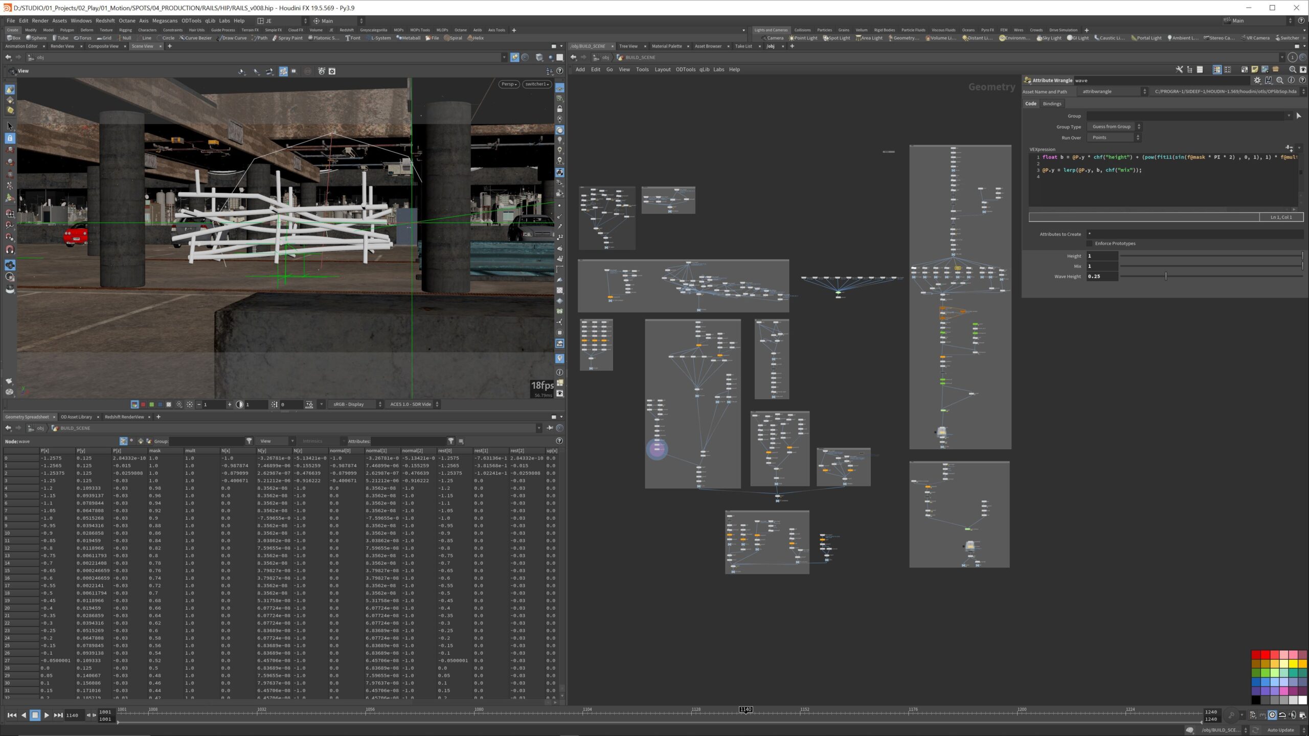The image size is (1309, 736).
Task: Switch to the Bindings tab
Action: coord(1052,104)
